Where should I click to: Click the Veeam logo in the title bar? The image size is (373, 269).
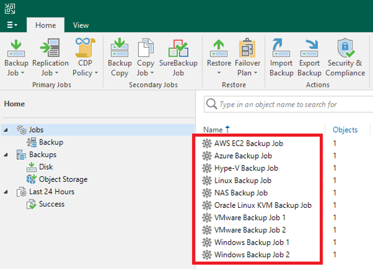[10, 8]
